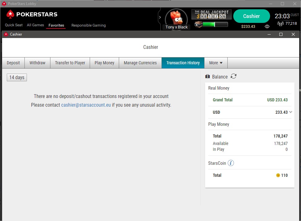Viewport: 301px width, 221px height.
Task: Select the Transaction History tab
Action: pyautogui.click(x=183, y=63)
